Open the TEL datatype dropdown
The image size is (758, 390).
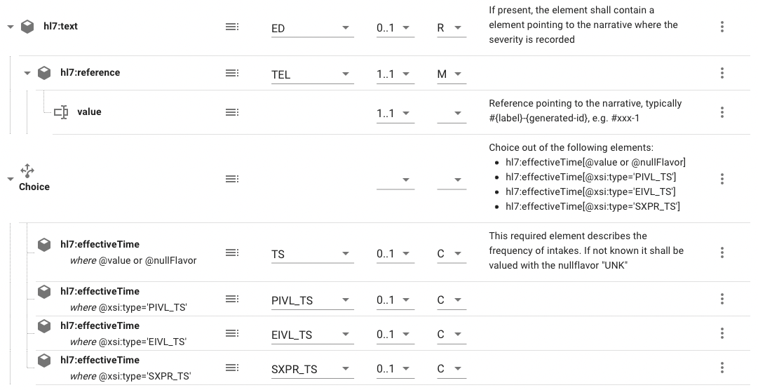[311, 74]
